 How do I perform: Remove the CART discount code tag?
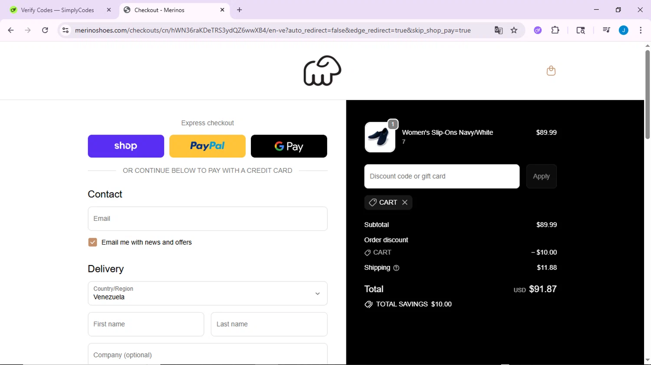pos(404,202)
